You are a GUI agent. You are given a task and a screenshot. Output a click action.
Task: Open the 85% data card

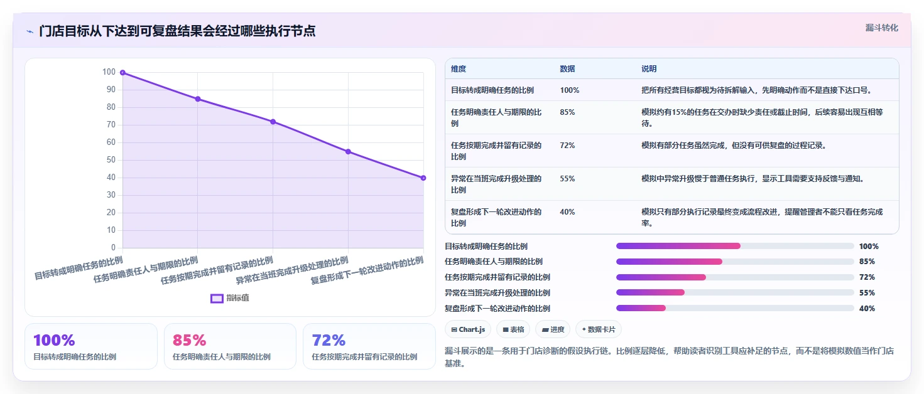coord(230,346)
